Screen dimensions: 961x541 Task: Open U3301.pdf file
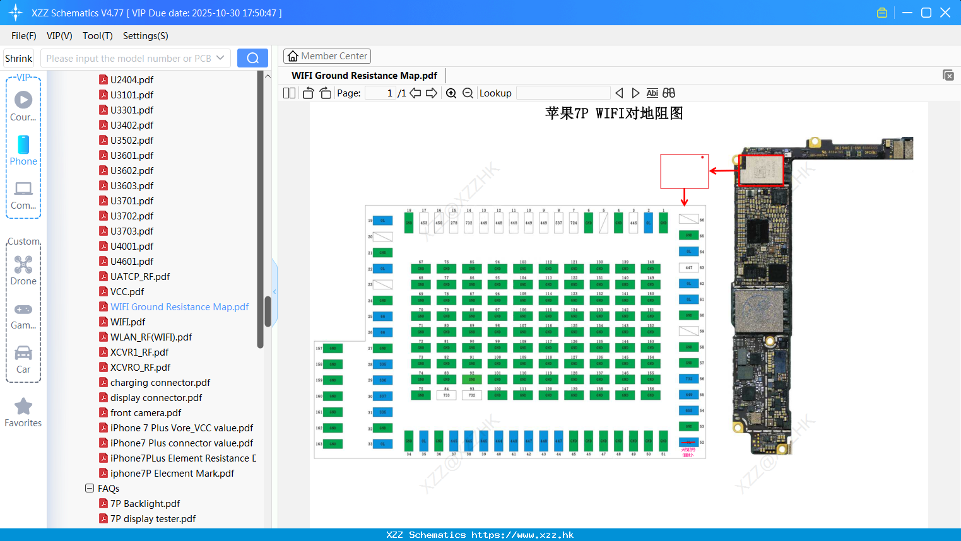pos(132,110)
